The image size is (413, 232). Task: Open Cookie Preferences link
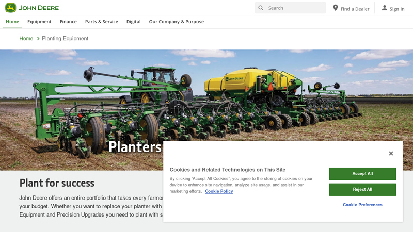(x=362, y=205)
